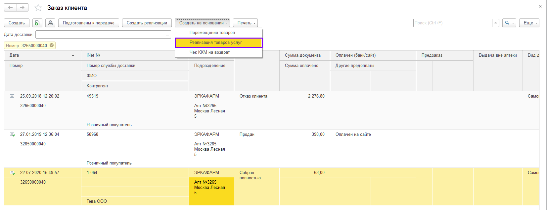This screenshot has width=547, height=210.
Task: Click the forward navigation arrow
Action: point(22,8)
